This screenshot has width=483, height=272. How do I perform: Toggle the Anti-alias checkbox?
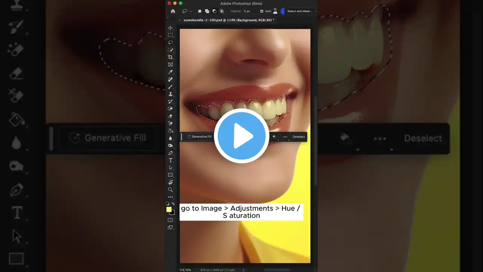(262, 11)
